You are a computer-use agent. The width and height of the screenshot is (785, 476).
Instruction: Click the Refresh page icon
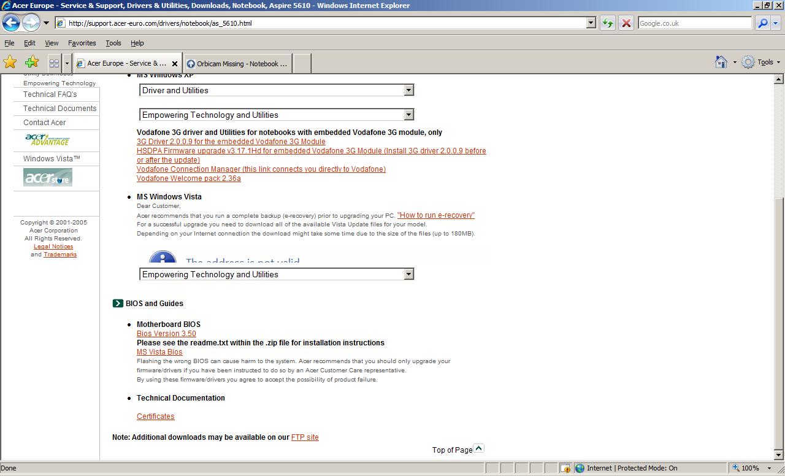click(x=607, y=23)
